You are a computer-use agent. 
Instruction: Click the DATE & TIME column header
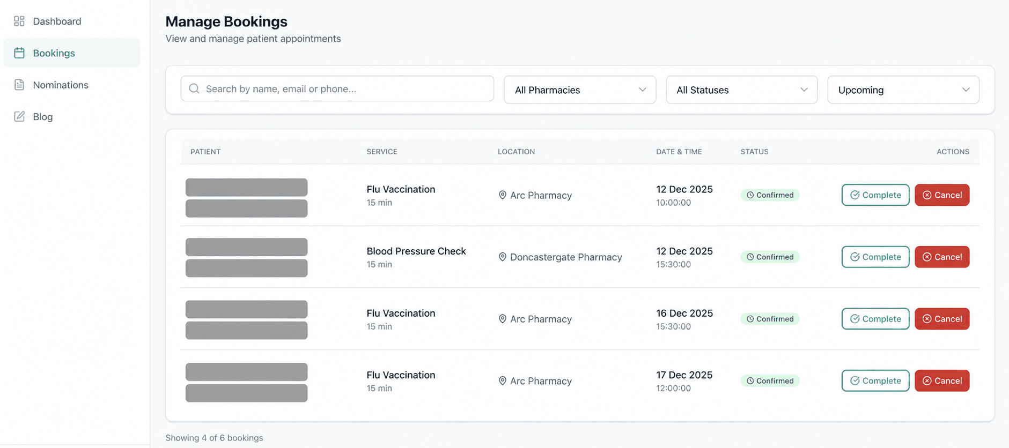[x=679, y=152]
